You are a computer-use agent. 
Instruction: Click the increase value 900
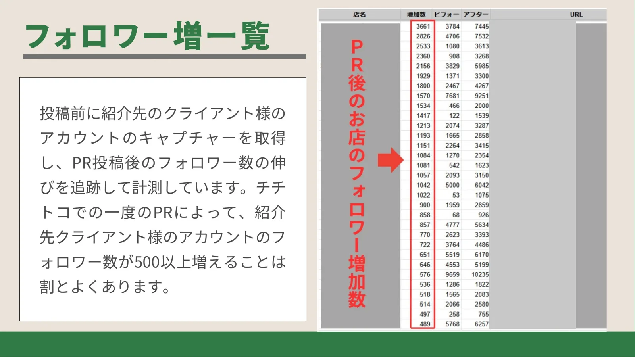(425, 205)
